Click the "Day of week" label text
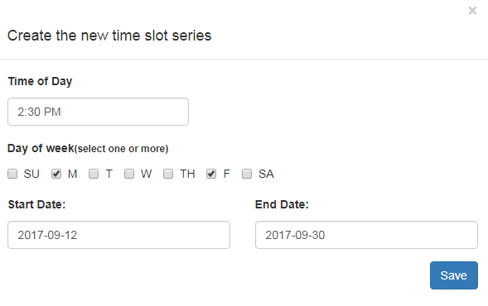The image size is (488, 306). coord(41,149)
